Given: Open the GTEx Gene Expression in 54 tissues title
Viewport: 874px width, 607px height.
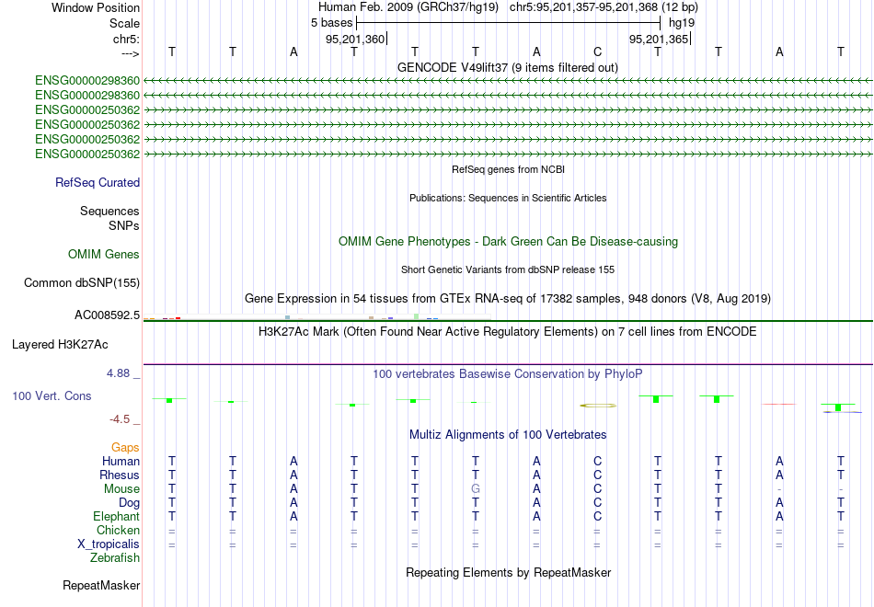Looking at the screenshot, I should (508, 299).
